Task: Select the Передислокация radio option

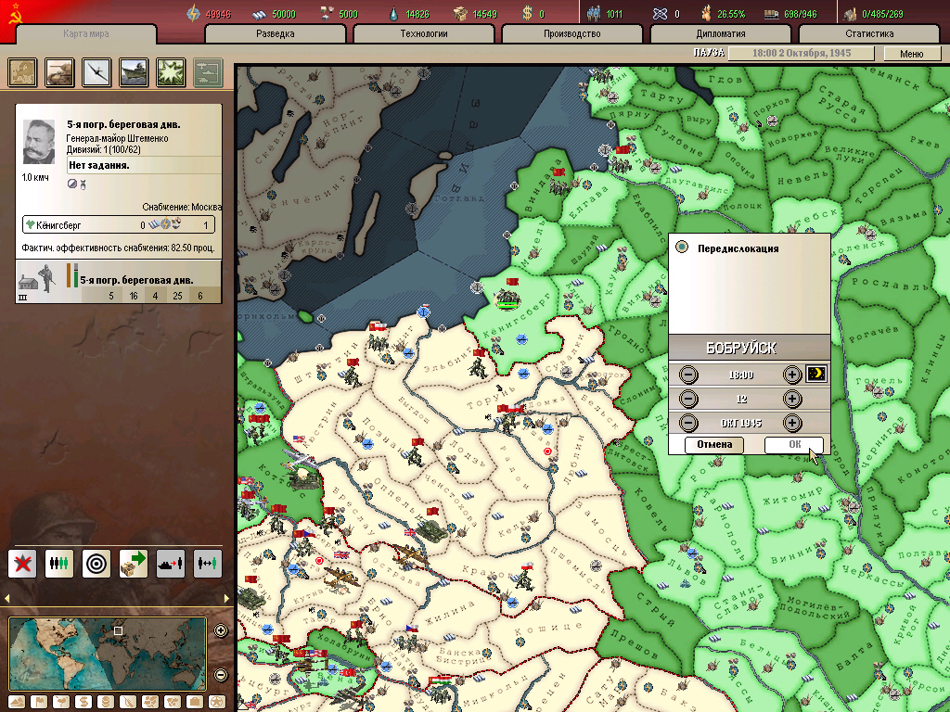Action: (683, 248)
